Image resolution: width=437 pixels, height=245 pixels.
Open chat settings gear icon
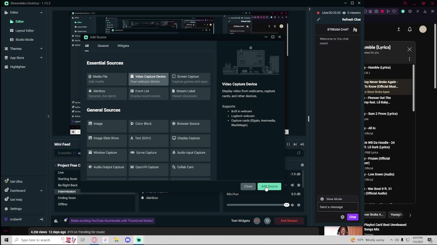point(342,217)
